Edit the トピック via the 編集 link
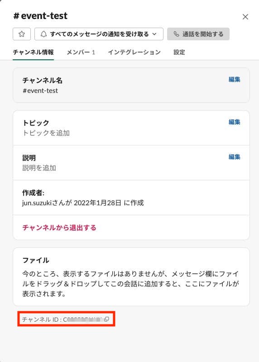The height and width of the screenshot is (362, 259). click(234, 122)
